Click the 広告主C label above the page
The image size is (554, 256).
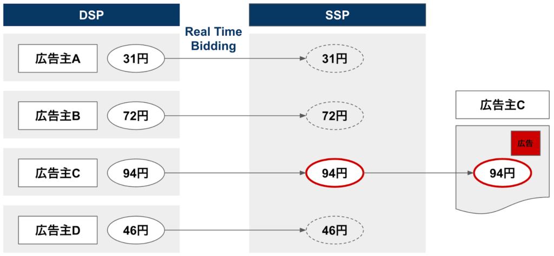pos(502,105)
